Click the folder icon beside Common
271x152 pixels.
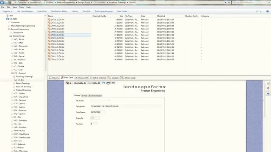(x=9, y=22)
